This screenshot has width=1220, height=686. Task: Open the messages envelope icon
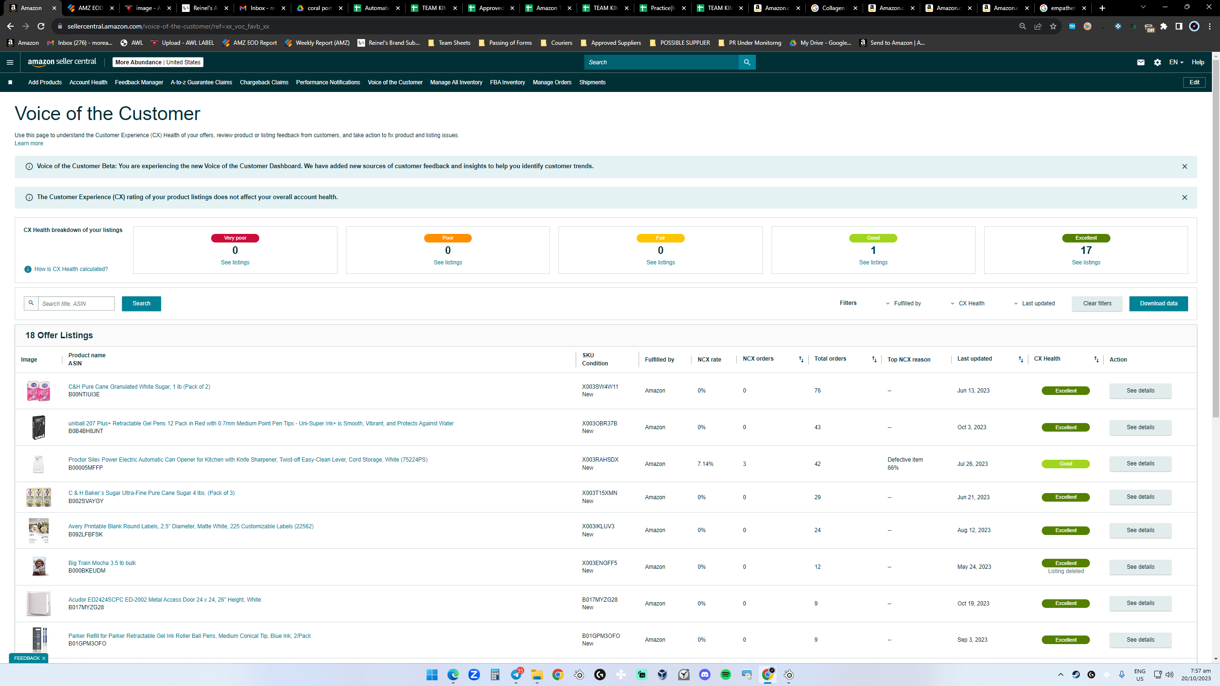[1140, 62]
